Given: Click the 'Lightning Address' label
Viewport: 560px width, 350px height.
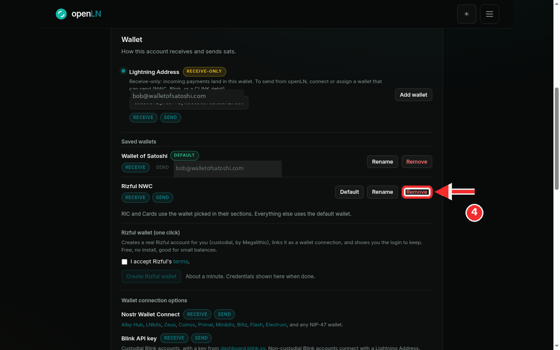Looking at the screenshot, I should coord(154,72).
